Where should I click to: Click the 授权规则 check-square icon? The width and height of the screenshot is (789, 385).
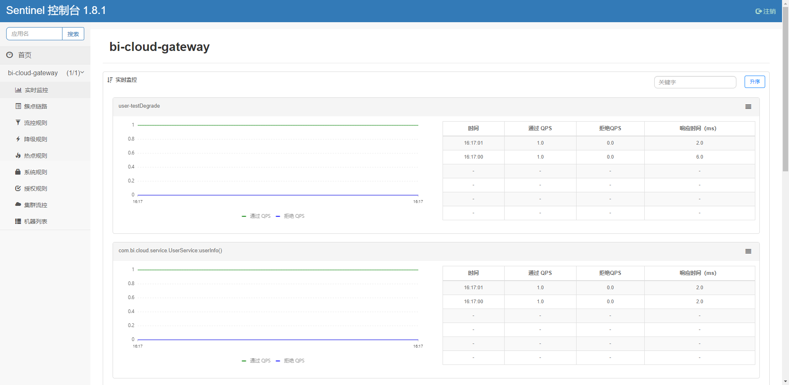[18, 188]
